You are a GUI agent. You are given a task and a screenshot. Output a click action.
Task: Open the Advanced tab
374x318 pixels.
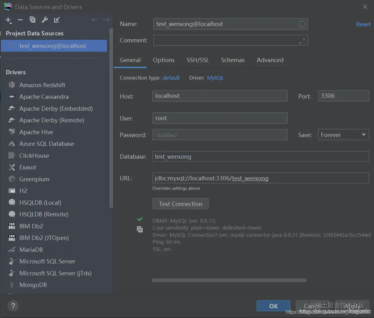point(270,60)
